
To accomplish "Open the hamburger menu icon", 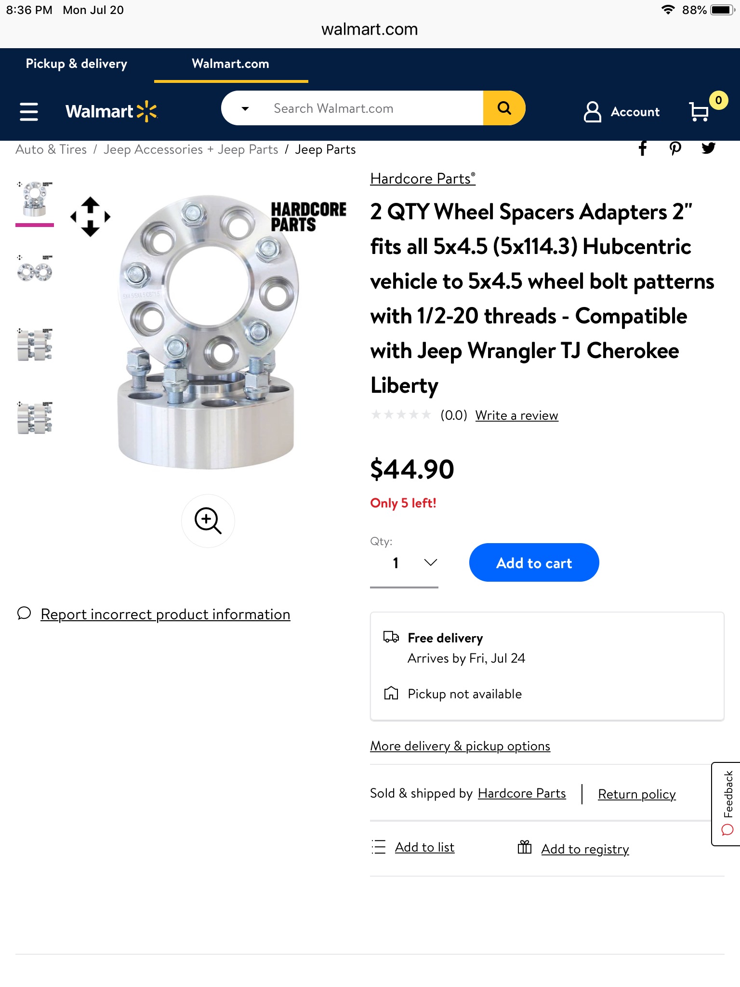I will click(29, 112).
